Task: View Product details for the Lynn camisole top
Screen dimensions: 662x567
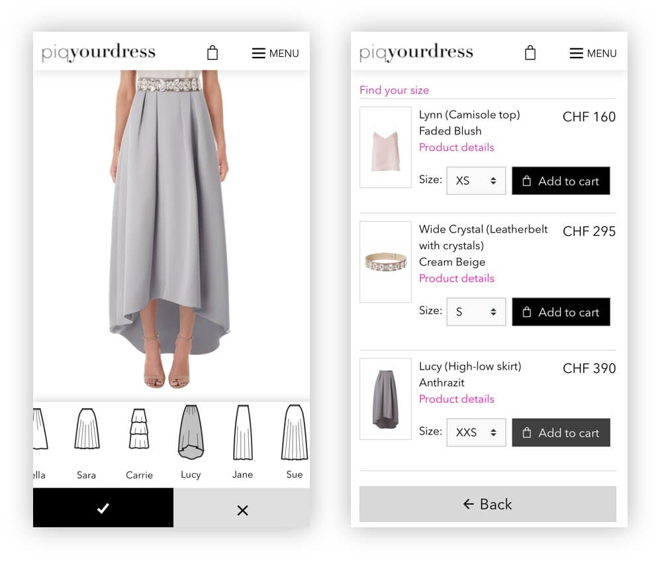Action: 457,148
